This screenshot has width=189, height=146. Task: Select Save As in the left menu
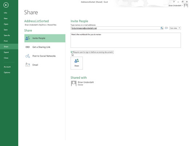7,35
